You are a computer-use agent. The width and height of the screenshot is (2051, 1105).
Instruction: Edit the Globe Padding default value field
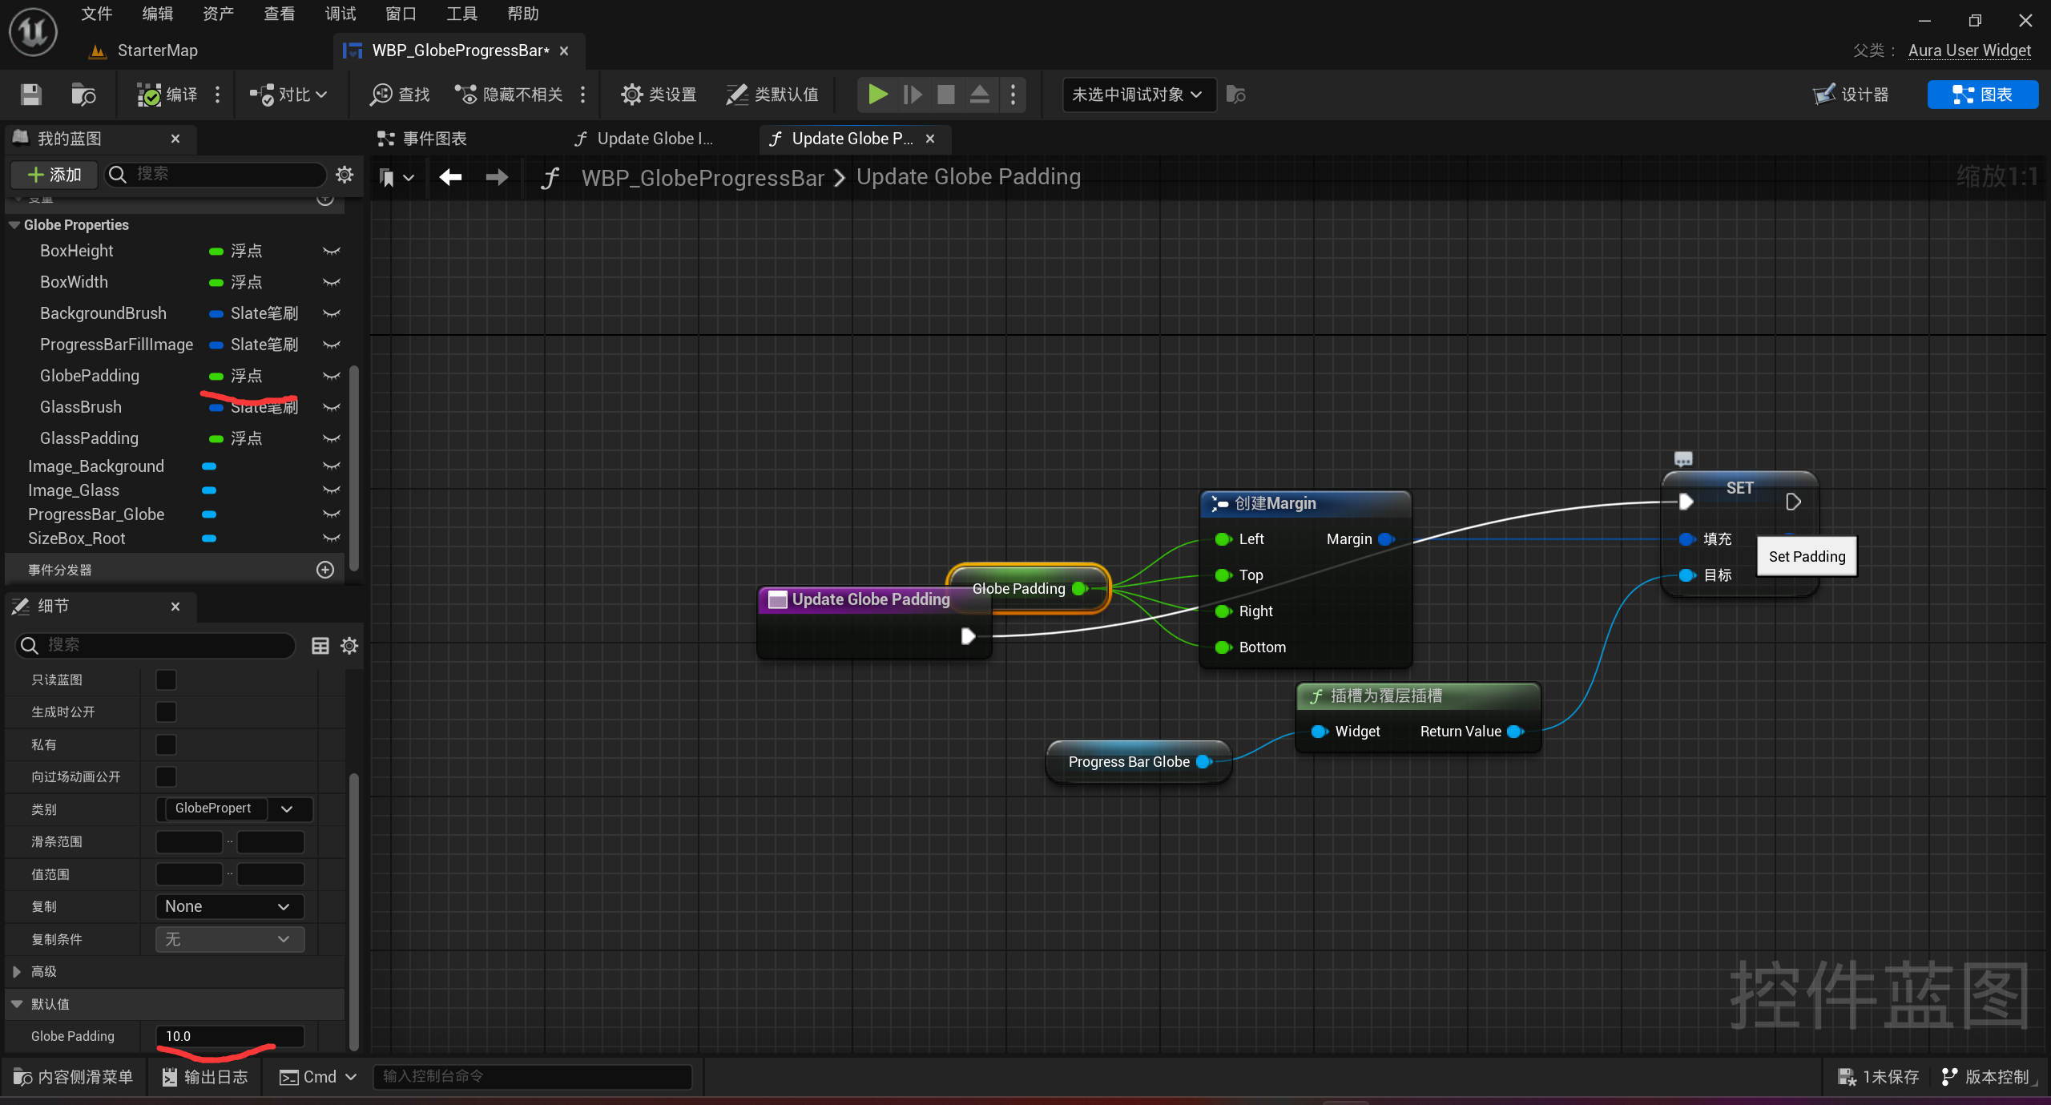[x=230, y=1036]
